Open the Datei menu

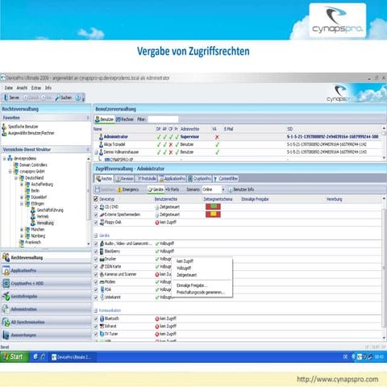click(9, 88)
